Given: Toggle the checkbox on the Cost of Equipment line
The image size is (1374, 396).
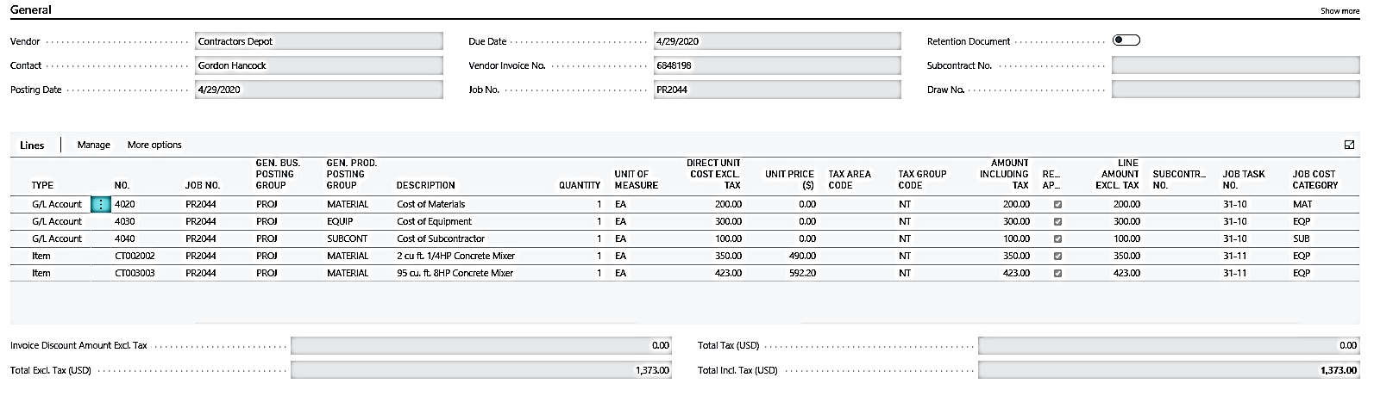Looking at the screenshot, I should pos(1057,222).
